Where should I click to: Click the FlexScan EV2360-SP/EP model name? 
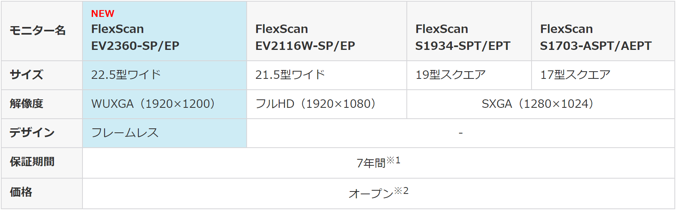click(x=135, y=37)
